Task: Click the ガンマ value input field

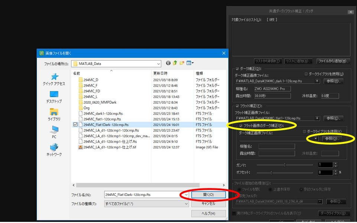Action: coord(325,165)
